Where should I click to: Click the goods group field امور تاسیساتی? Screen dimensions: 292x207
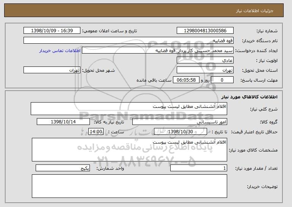(x=180, y=122)
